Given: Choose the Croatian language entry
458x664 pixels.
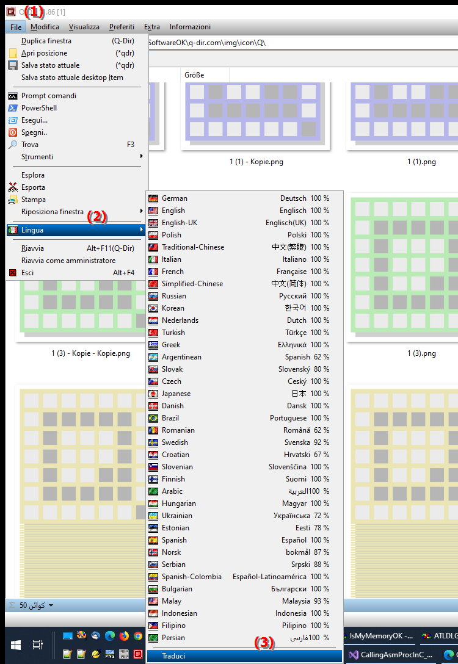Looking at the screenshot, I should coord(244,455).
